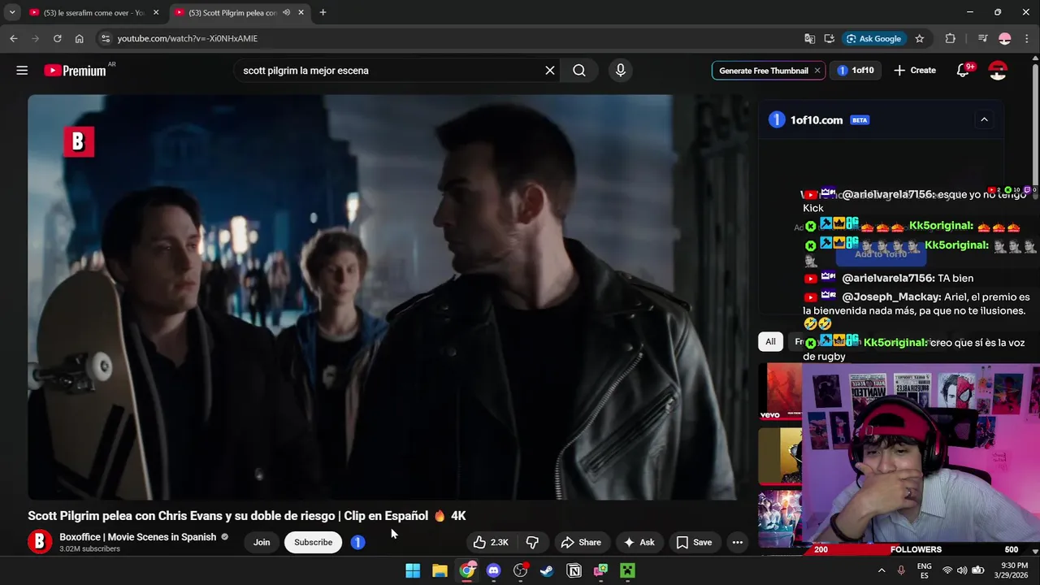The width and height of the screenshot is (1040, 585).
Task: Join the Boxoffice channel membership
Action: click(x=262, y=542)
